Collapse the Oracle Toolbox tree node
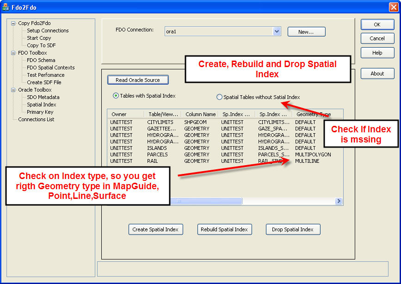The width and height of the screenshot is (401, 284). point(13,90)
